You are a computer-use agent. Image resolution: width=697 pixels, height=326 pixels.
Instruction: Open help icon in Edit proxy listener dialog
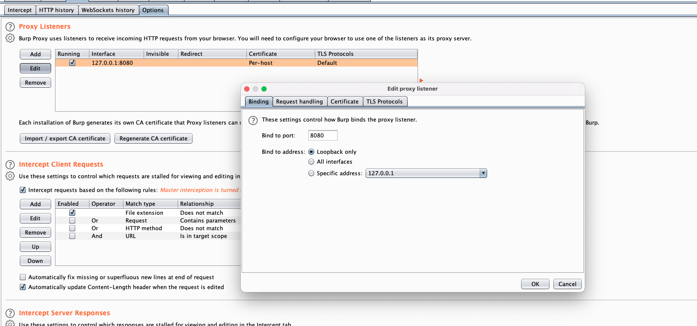(253, 120)
